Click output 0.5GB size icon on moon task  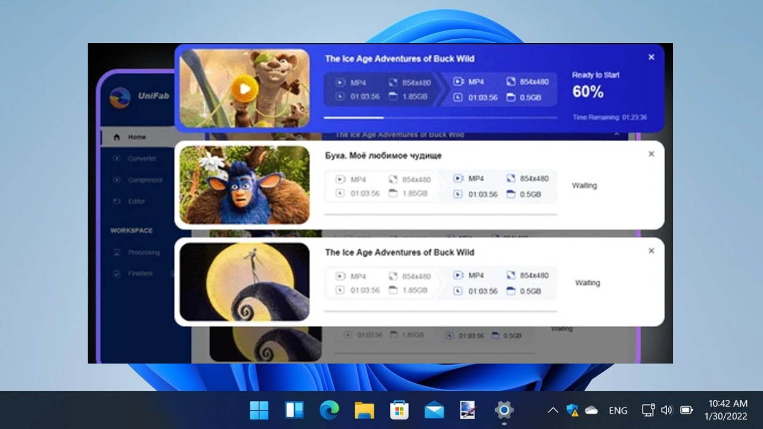point(511,291)
